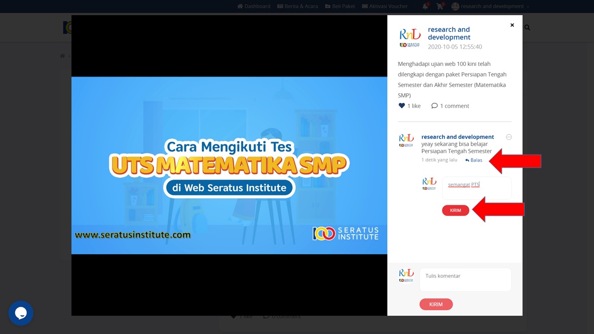This screenshot has width=594, height=334.
Task: Open the chat bubble widget
Action: pyautogui.click(x=21, y=313)
